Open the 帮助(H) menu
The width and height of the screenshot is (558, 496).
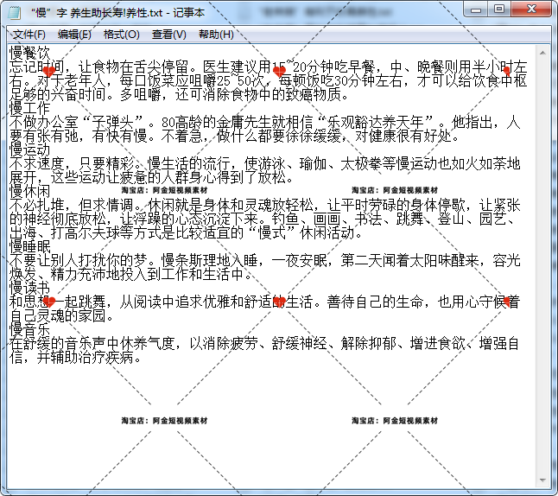(x=215, y=35)
